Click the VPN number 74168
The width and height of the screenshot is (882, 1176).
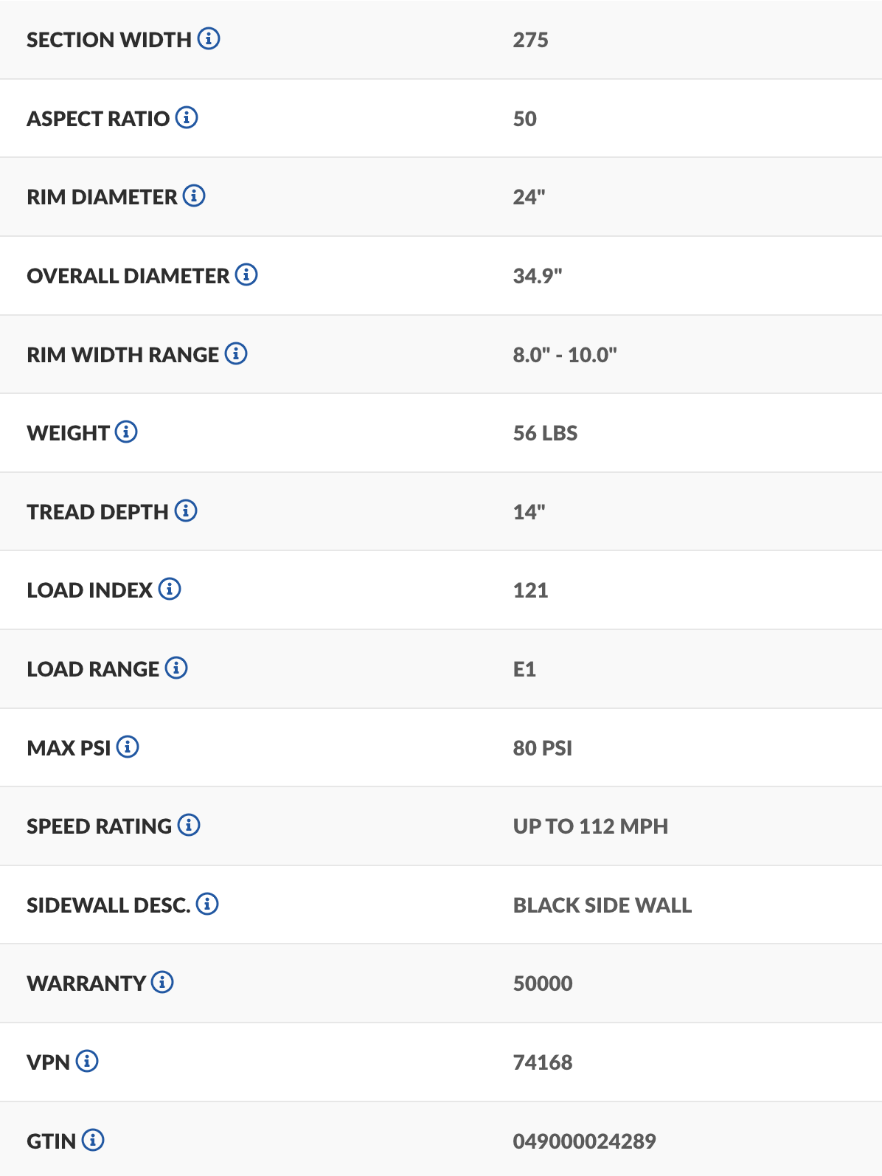click(543, 1062)
